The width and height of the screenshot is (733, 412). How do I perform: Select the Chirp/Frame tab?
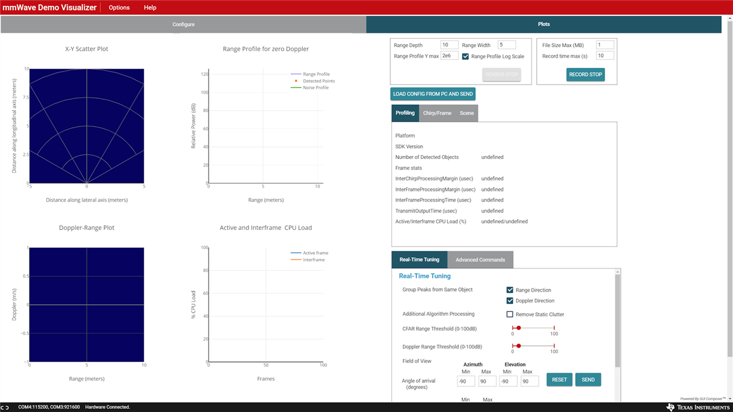pyautogui.click(x=437, y=113)
